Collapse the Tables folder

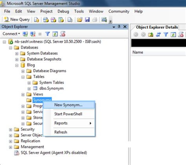click(x=23, y=77)
